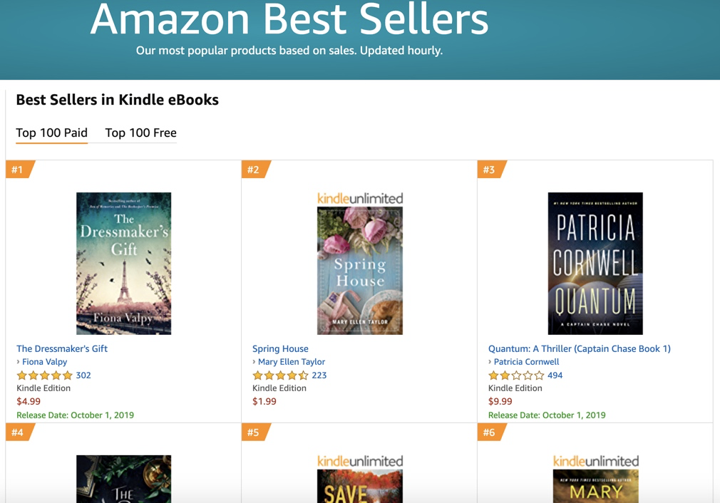Image resolution: width=720 pixels, height=503 pixels.
Task: Open the rank #4 book cover
Action: click(x=123, y=479)
